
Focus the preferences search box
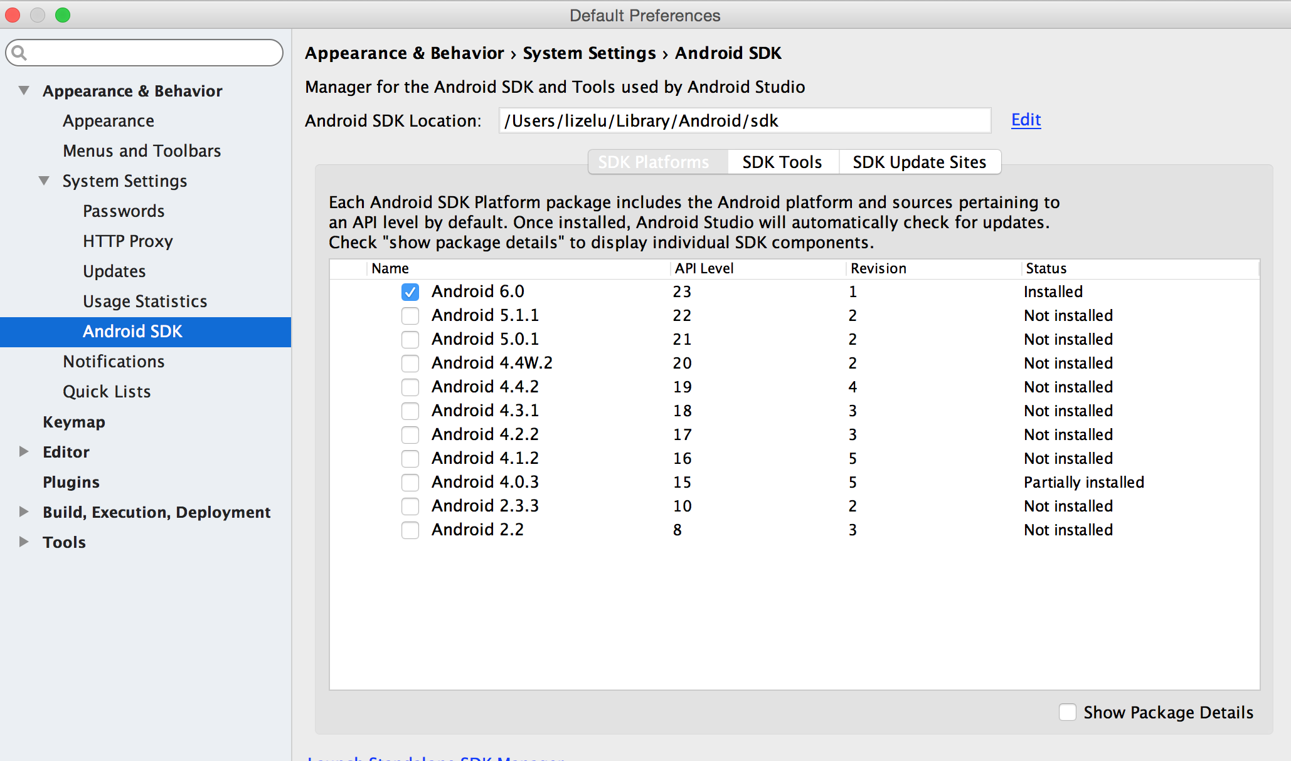151,53
